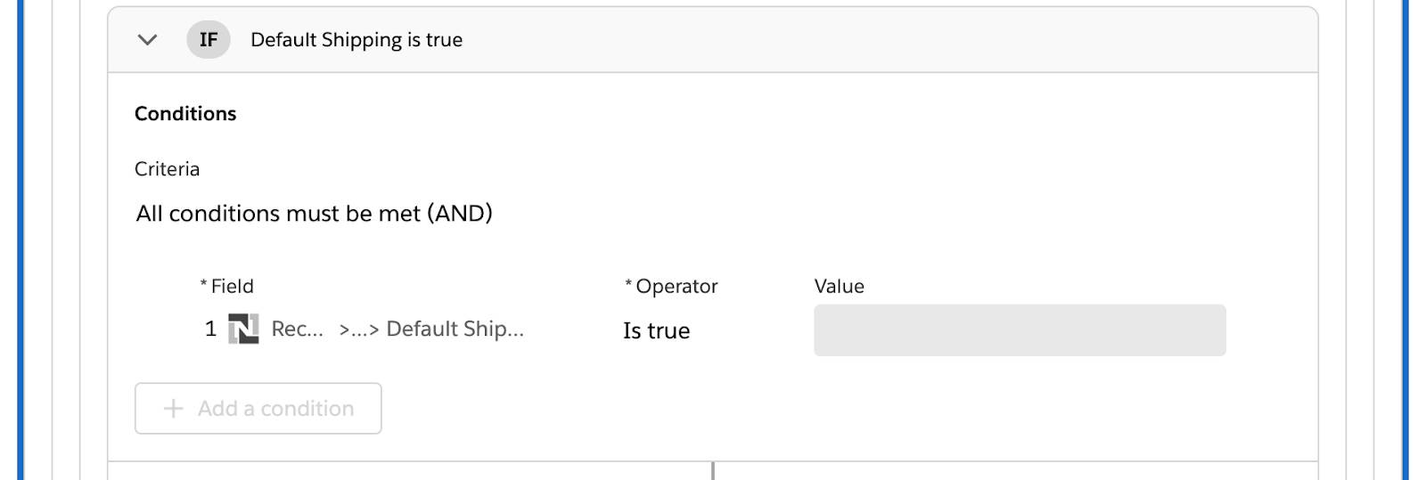This screenshot has height=480, width=1426.
Task: Click the Value column label
Action: (x=839, y=287)
